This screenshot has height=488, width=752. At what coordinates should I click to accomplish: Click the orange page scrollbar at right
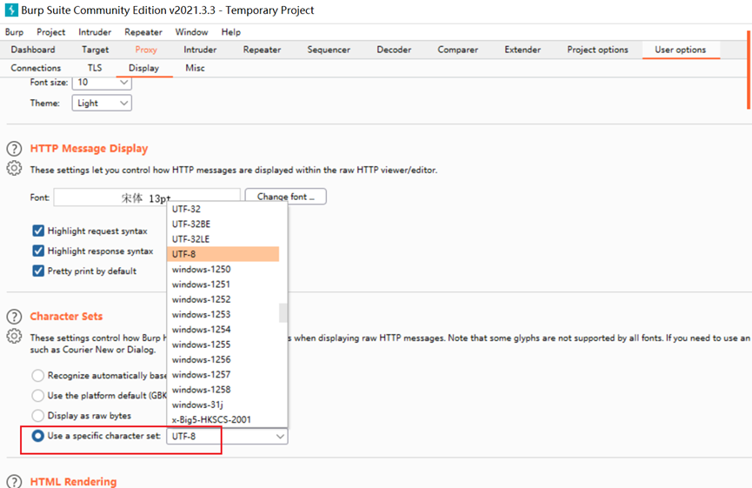pos(748,70)
